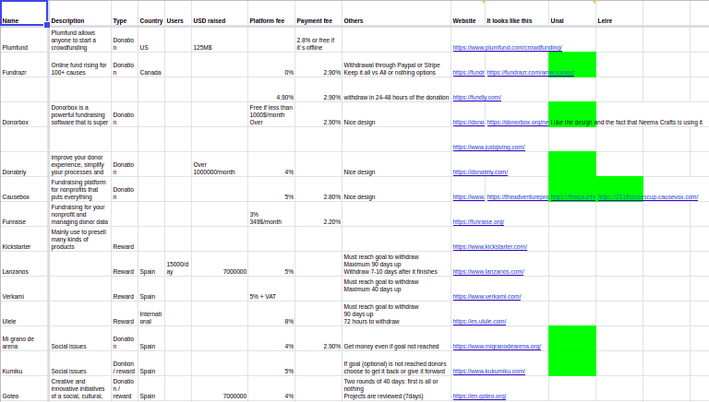
Task: Open the fundly.com website link
Action: pos(476,97)
